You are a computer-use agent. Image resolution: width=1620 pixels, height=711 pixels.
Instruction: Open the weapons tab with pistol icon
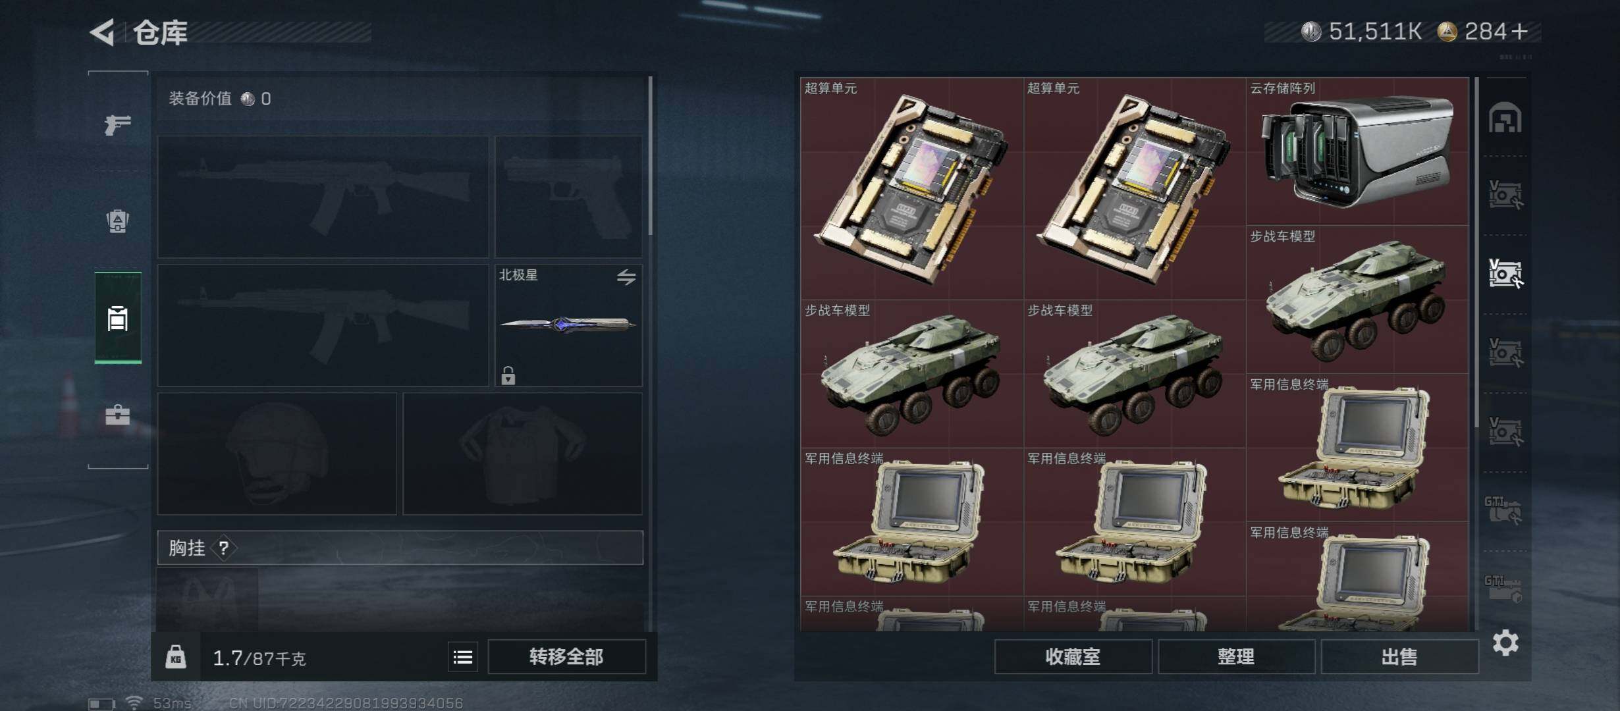[118, 124]
